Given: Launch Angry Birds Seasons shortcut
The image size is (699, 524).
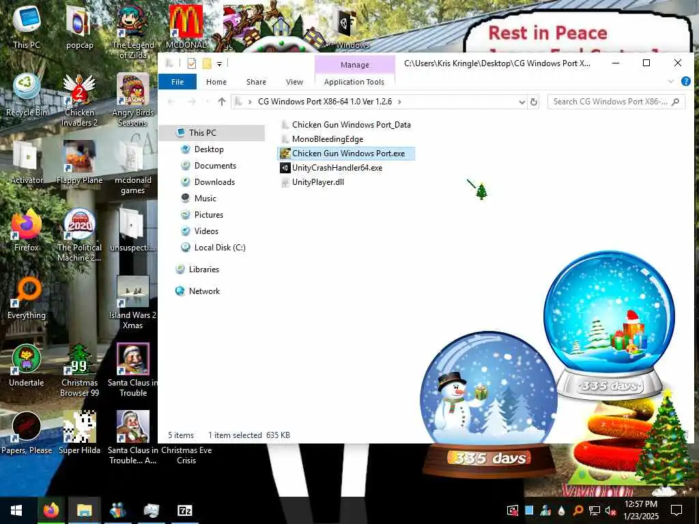Looking at the screenshot, I should pos(133,100).
